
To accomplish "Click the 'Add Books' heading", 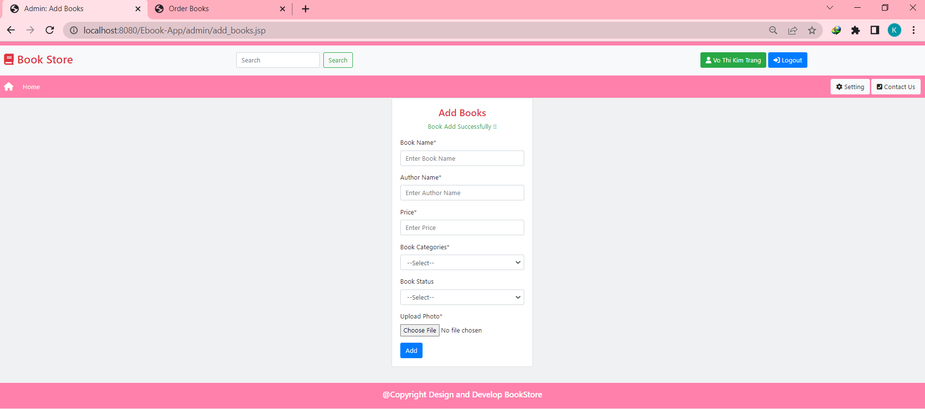I will 462,113.
